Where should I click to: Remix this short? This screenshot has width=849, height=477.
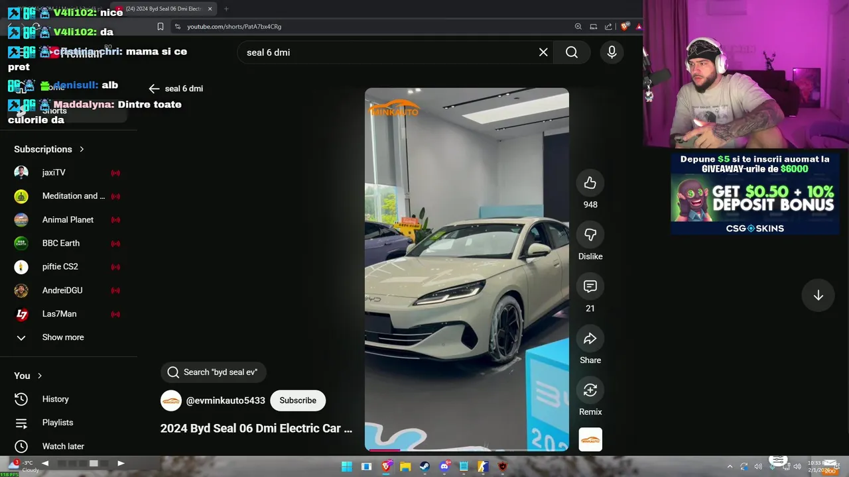[590, 391]
